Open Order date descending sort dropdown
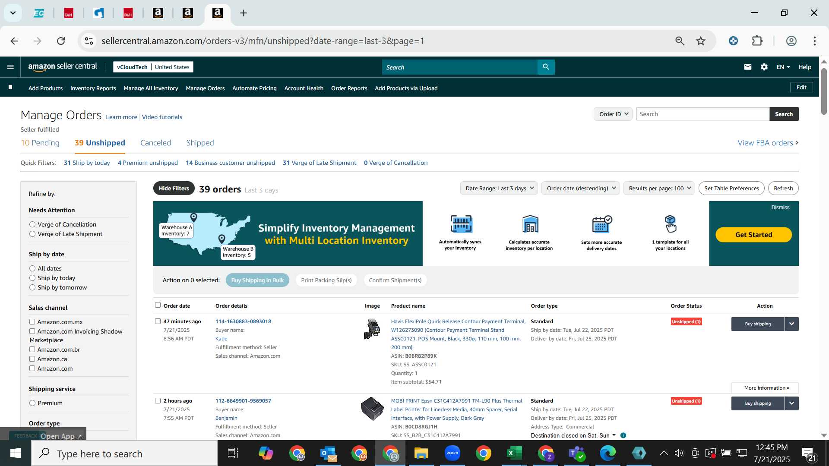The image size is (829, 466). [581, 188]
